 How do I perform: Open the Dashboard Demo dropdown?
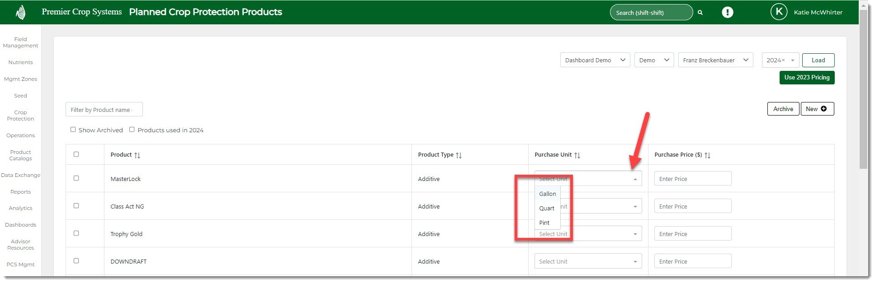tap(595, 60)
